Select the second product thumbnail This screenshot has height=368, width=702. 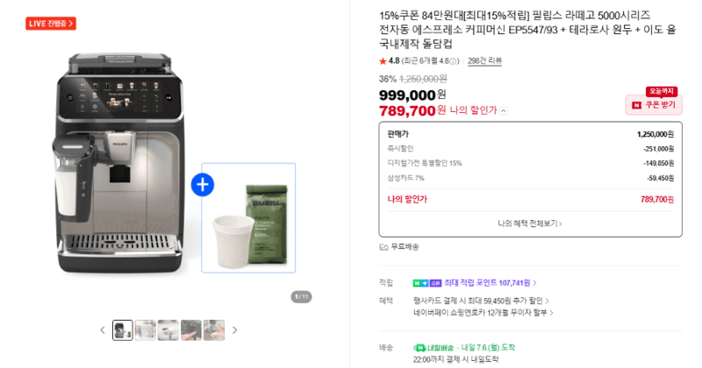(x=146, y=330)
